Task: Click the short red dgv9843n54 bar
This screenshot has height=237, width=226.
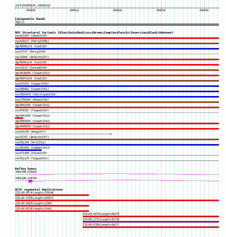Action: tap(19, 118)
